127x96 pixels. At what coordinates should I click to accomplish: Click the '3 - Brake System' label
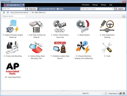(84, 35)
